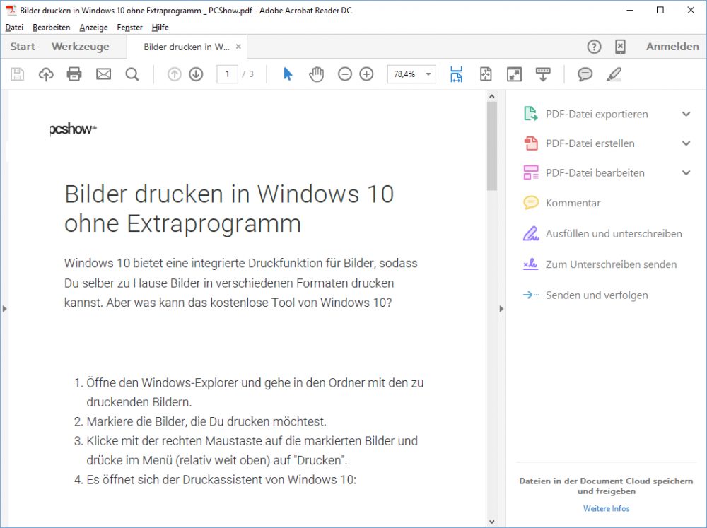This screenshot has height=528, width=707.
Task: Open read mode keyboard icon
Action: pyautogui.click(x=543, y=74)
